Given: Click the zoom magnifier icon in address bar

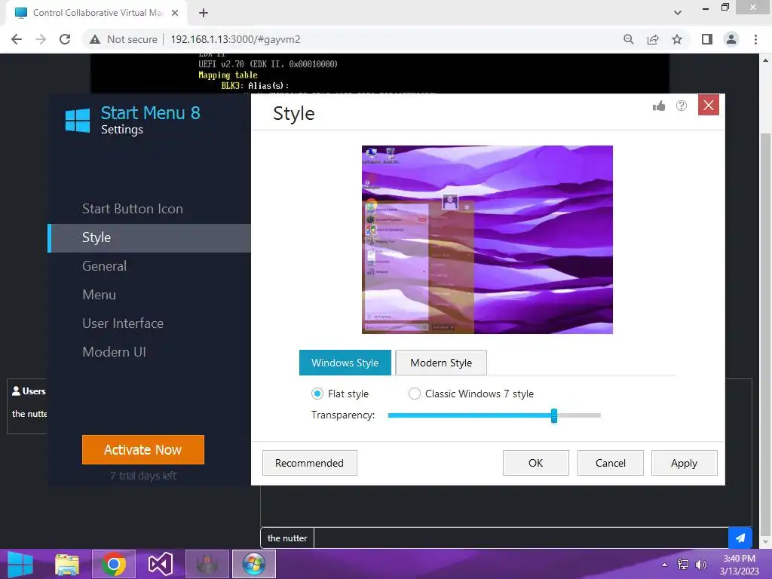Looking at the screenshot, I should 628,39.
